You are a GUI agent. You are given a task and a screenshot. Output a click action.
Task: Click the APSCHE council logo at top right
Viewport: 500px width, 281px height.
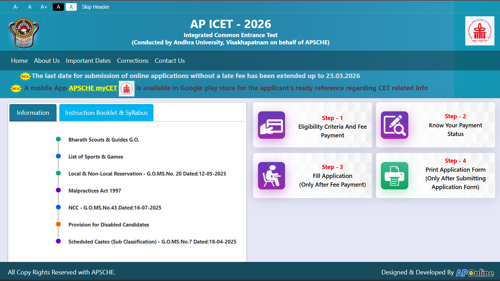(480, 31)
